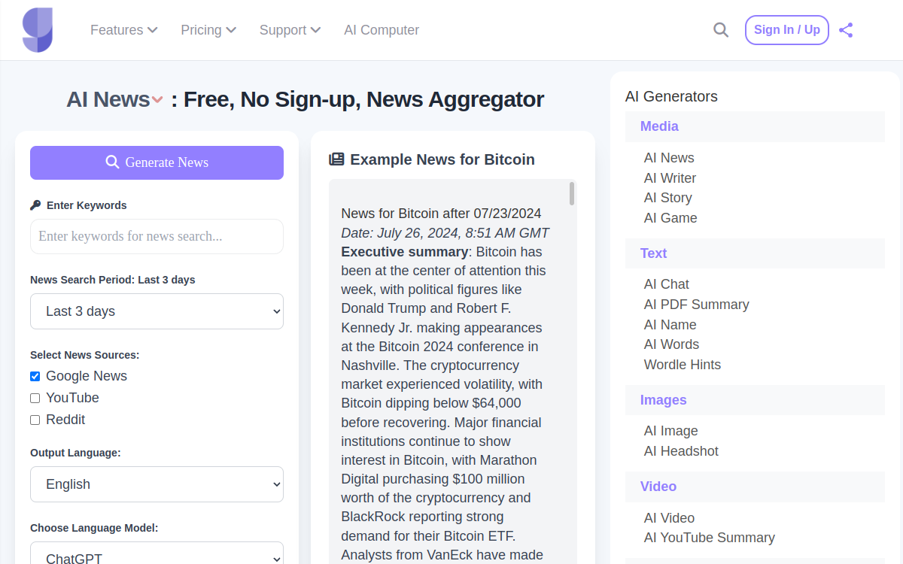Click the share icon beside Sign In
The height and width of the screenshot is (564, 903).
tap(846, 30)
